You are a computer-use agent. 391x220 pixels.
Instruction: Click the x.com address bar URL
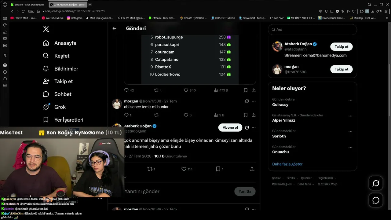point(73,11)
